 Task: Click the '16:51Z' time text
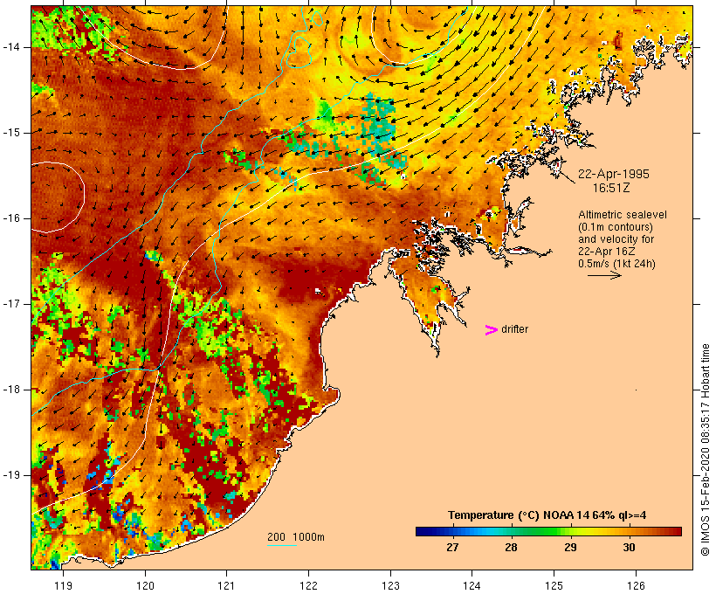click(x=611, y=188)
